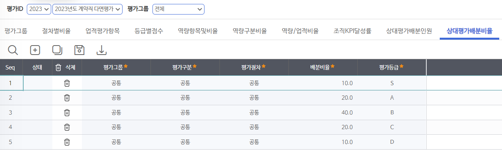Click the 상태 column header
Image resolution: width=502 pixels, height=150 pixels.
point(37,68)
